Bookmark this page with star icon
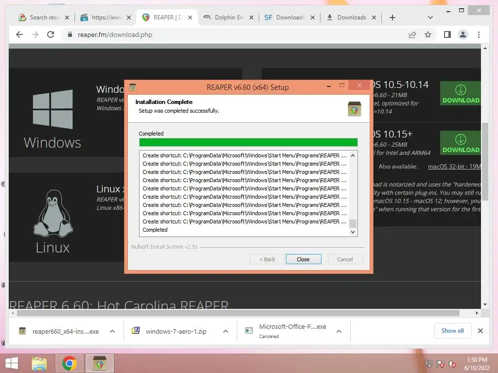Screen dimensions: 498x373 428,34
